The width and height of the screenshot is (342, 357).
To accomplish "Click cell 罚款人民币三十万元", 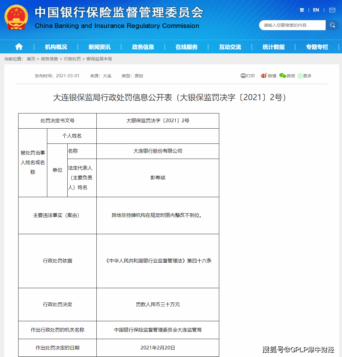I will (x=158, y=305).
